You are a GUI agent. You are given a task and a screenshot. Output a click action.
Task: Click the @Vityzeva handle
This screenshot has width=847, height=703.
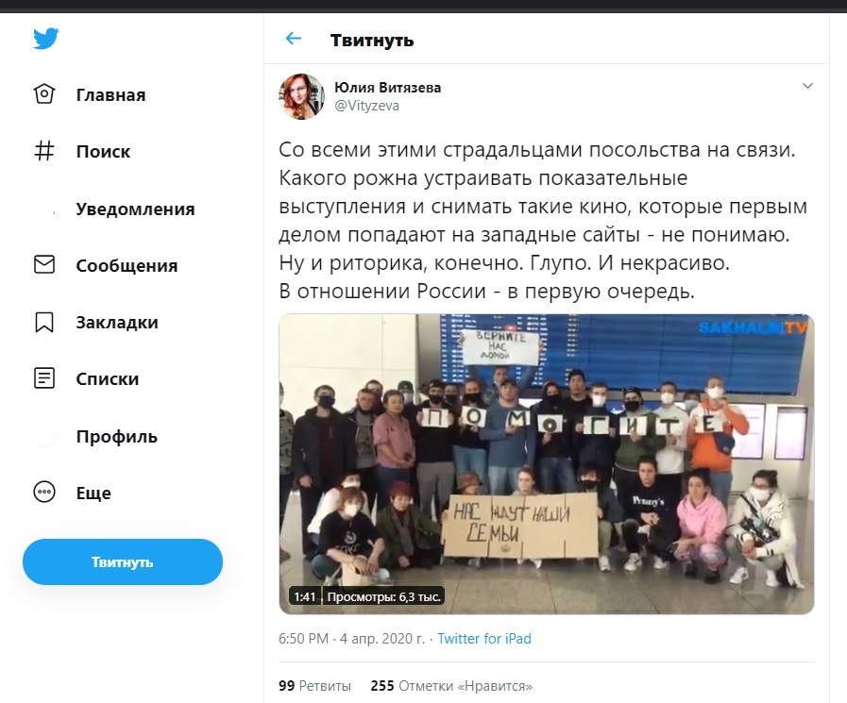point(366,106)
